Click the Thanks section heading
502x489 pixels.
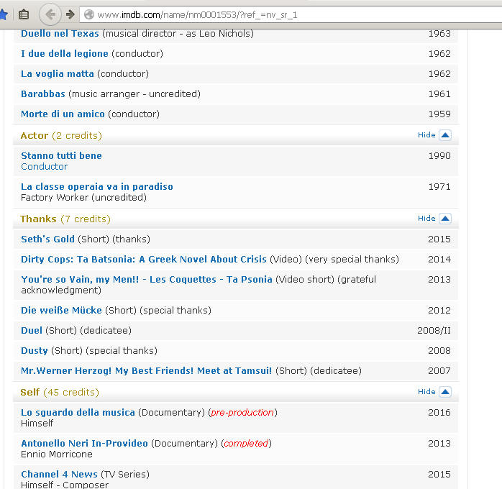click(38, 219)
